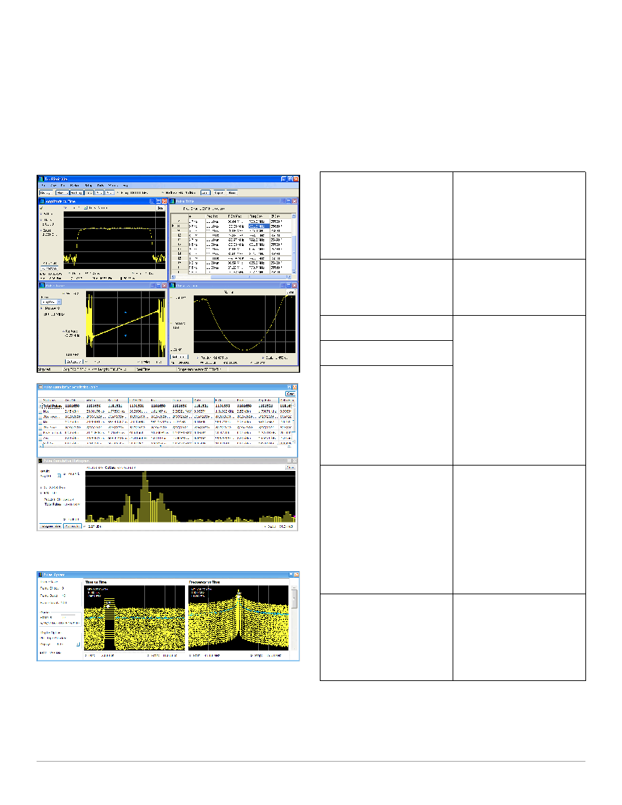The image size is (622, 805).
Task: Click the Trig toolbar button
Action: tap(89, 192)
